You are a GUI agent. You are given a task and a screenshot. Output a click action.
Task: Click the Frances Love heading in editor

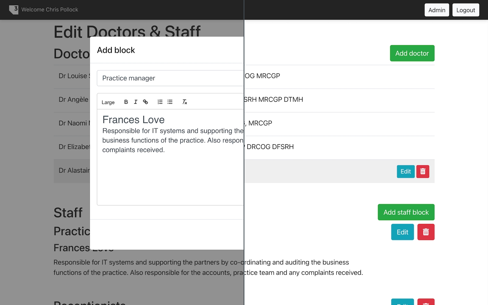click(x=134, y=120)
